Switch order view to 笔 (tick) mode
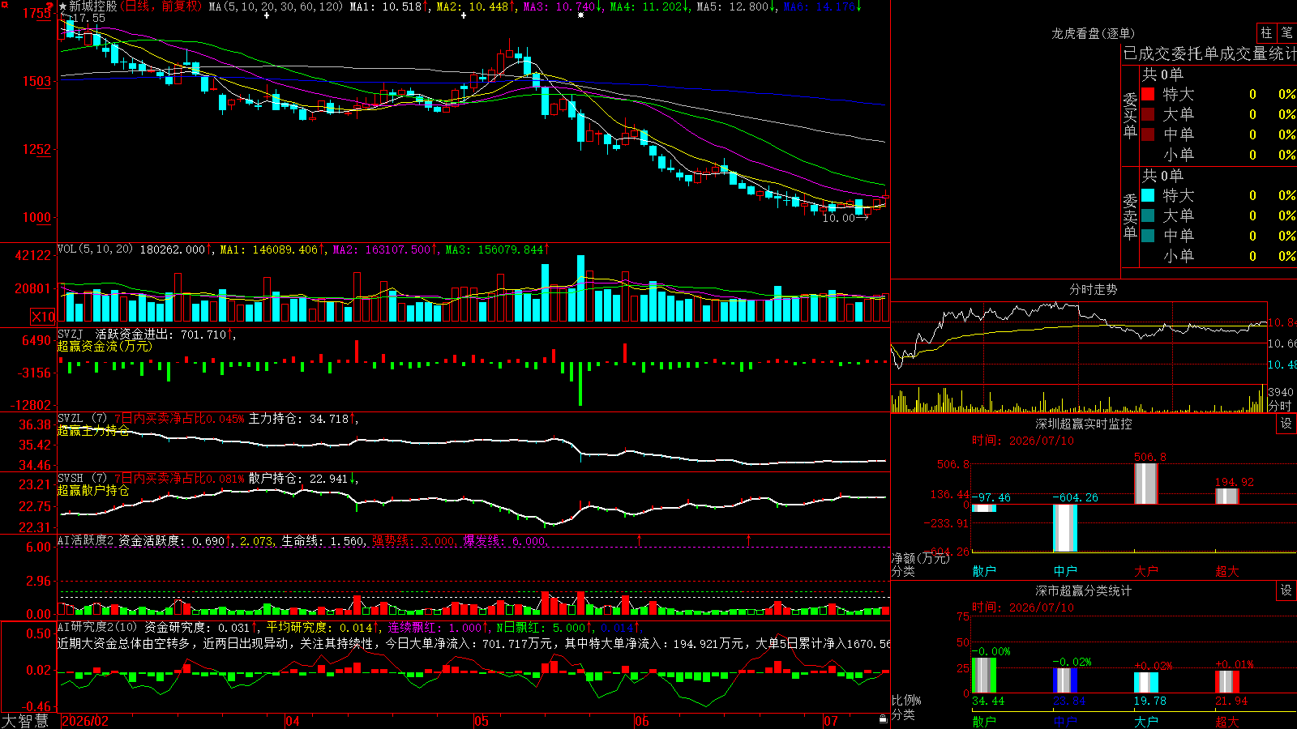 pyautogui.click(x=1286, y=33)
